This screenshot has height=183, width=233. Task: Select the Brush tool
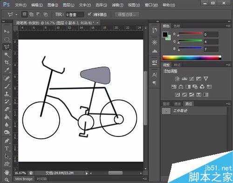7,86
